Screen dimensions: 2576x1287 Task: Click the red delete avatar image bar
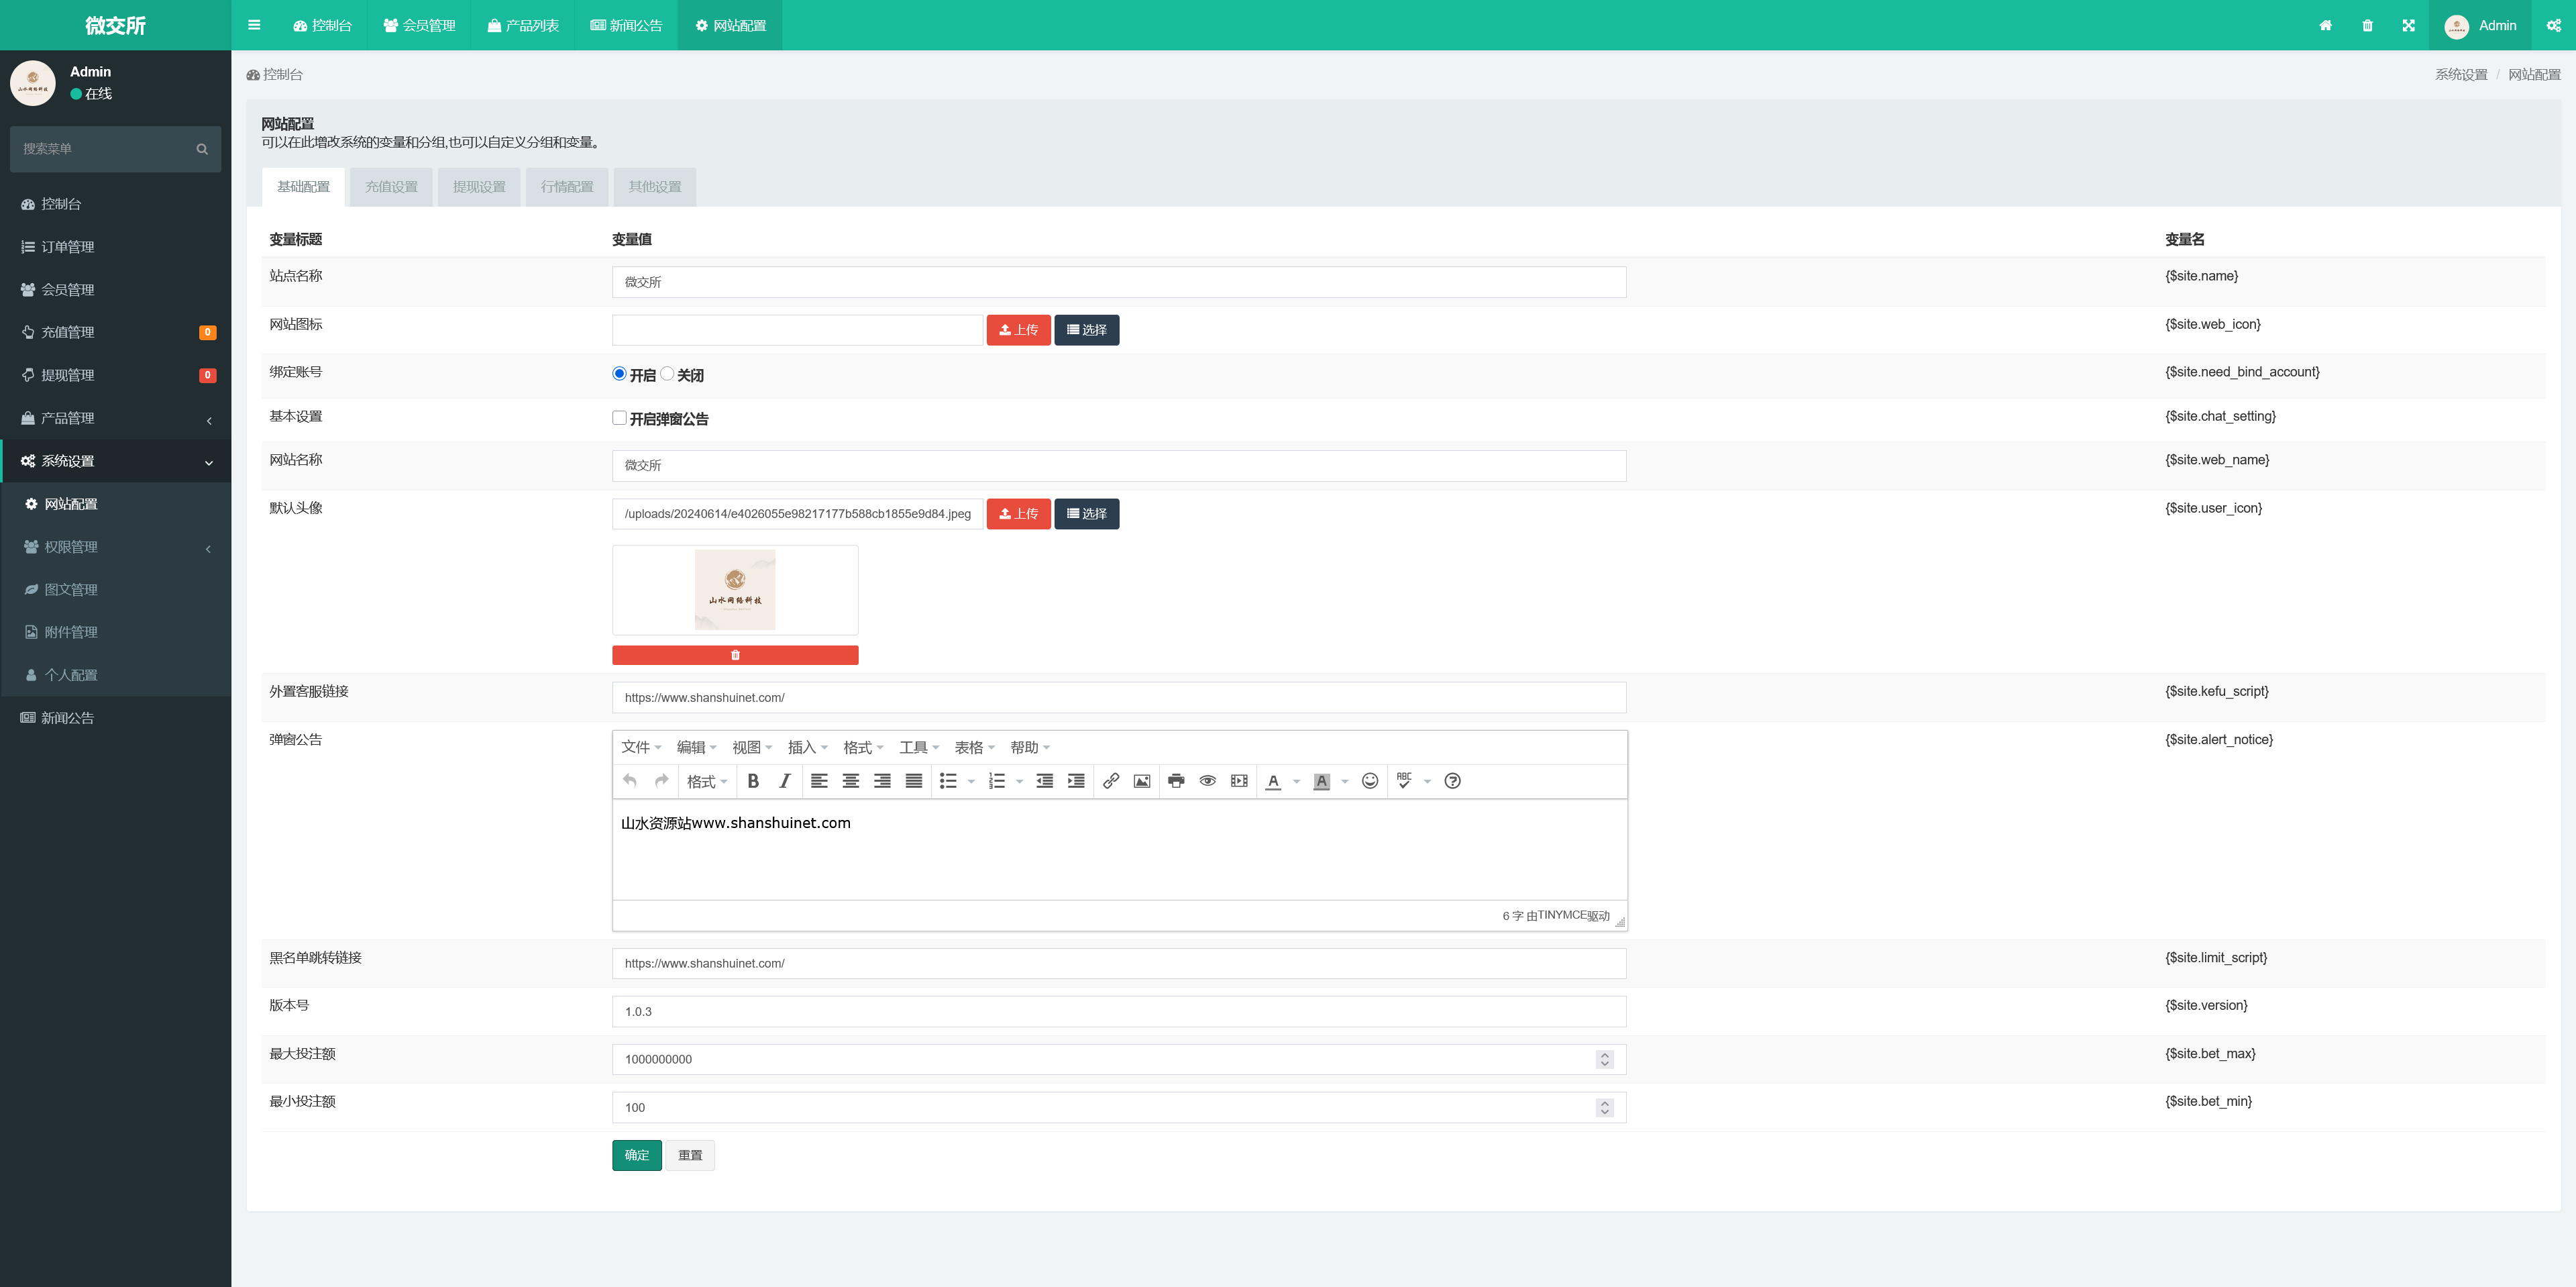(x=735, y=655)
